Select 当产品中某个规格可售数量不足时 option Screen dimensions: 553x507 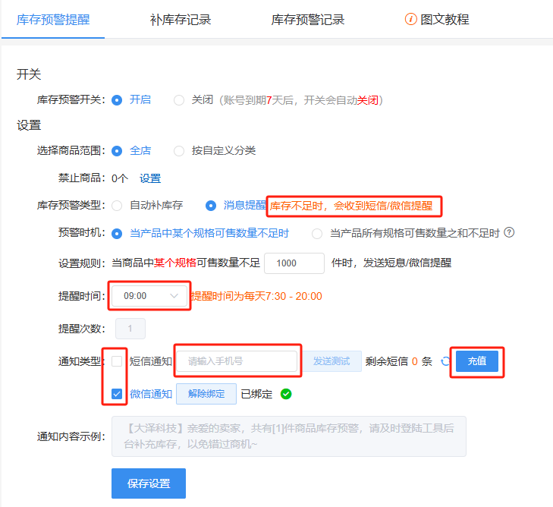click(117, 234)
